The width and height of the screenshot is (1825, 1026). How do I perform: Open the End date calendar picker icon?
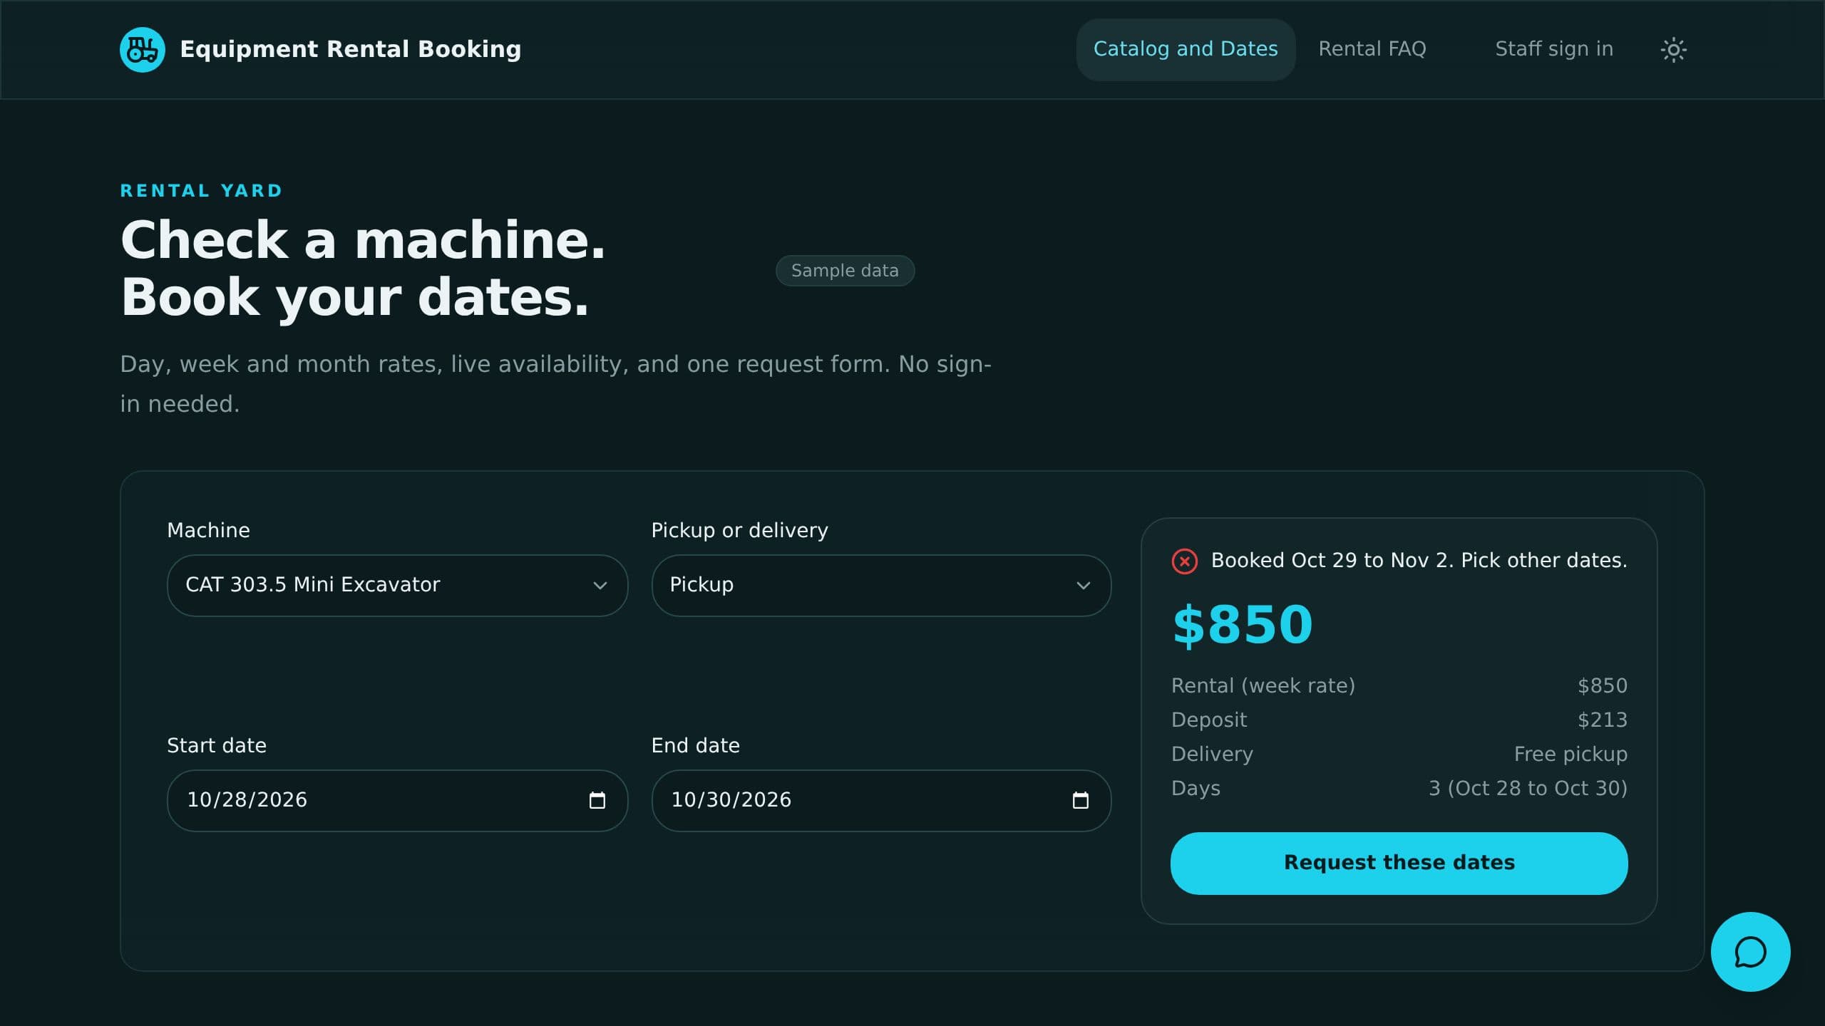tap(1081, 801)
